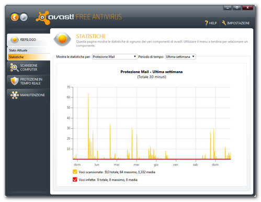Click the 'lun' axis label
This screenshot has width=261, height=202.
pyautogui.click(x=97, y=165)
